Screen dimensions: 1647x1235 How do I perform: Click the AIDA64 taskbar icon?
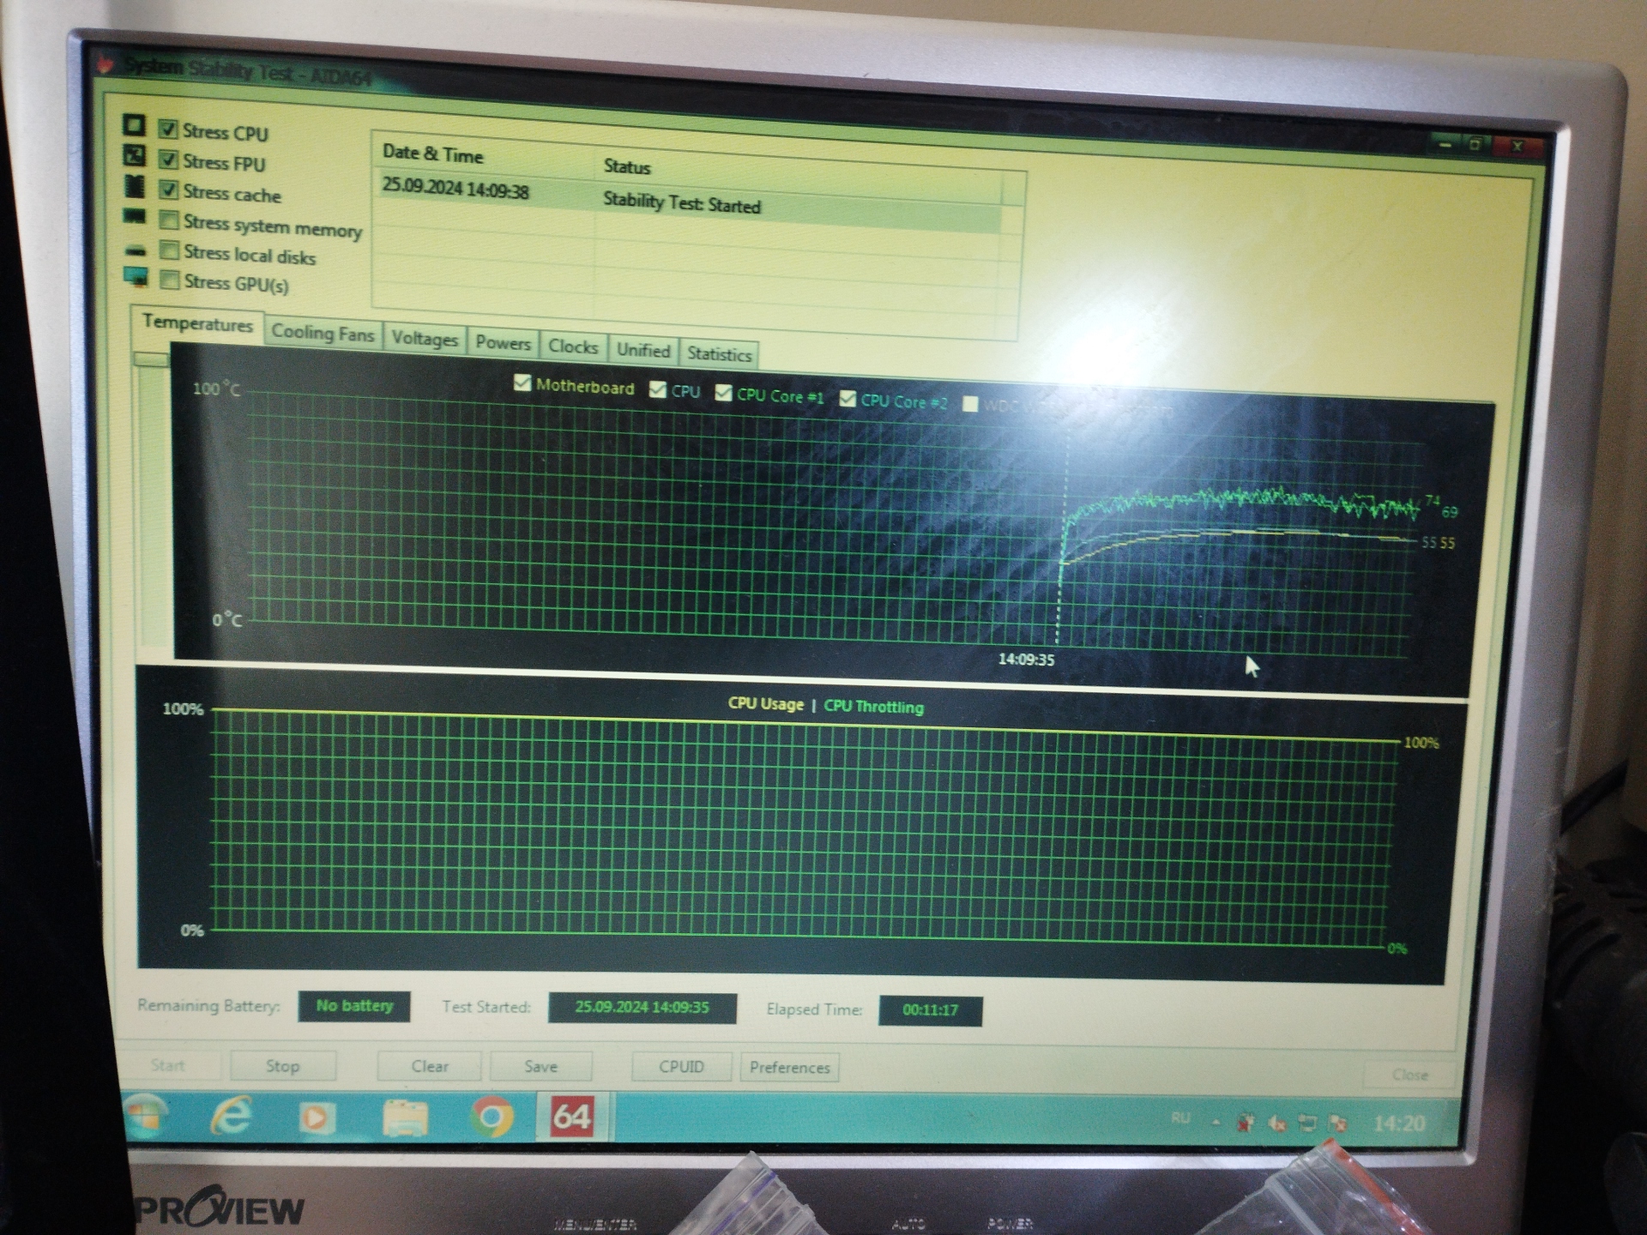coord(572,1117)
